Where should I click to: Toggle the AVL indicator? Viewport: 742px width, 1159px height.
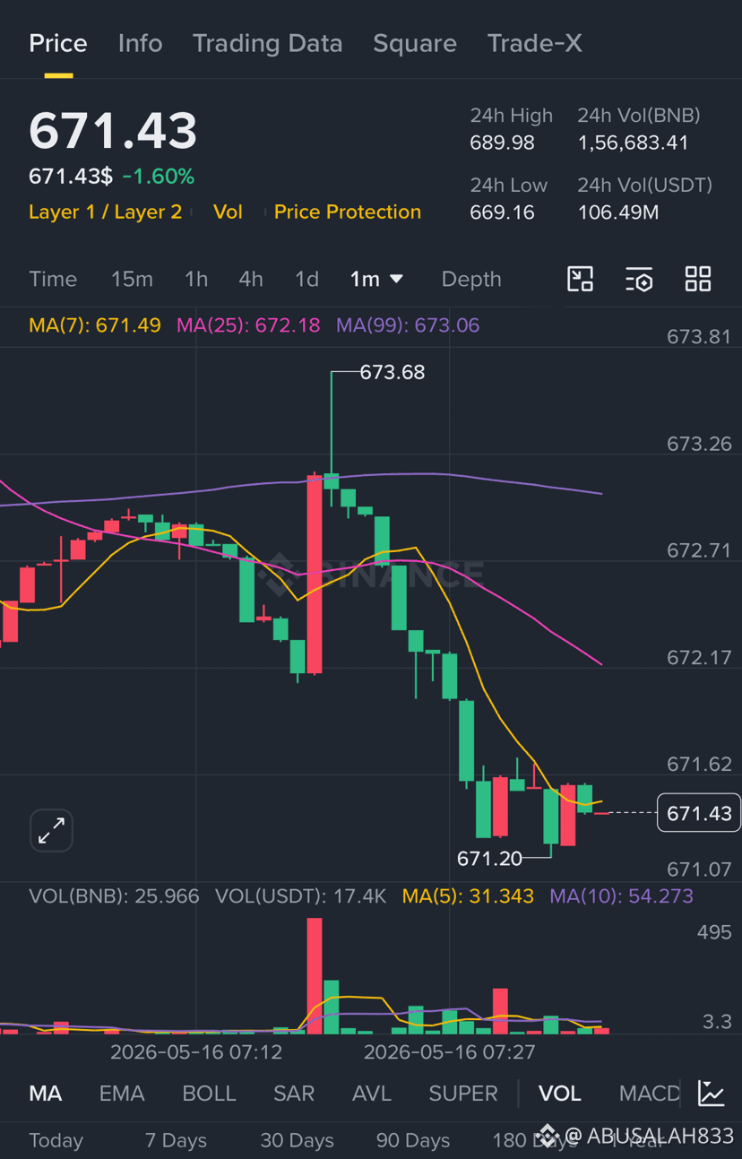click(372, 1093)
